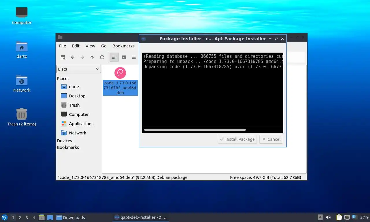Switch to qapt-deb-installer taskbar entry
Viewport: 370px width, 222px height.
[141, 217]
